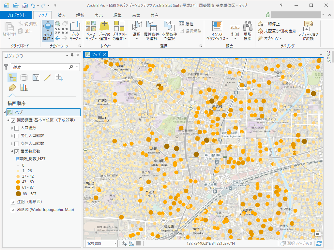Open the ブックマーク bookmarks icon

75,26
